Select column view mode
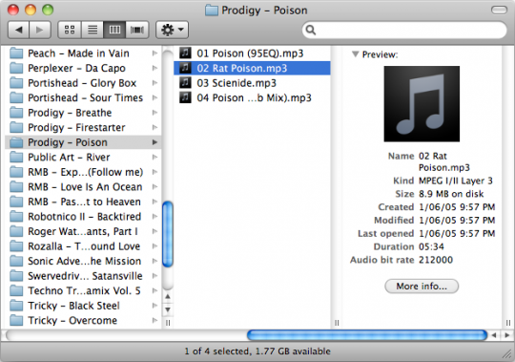The width and height of the screenshot is (515, 362). 114,30
